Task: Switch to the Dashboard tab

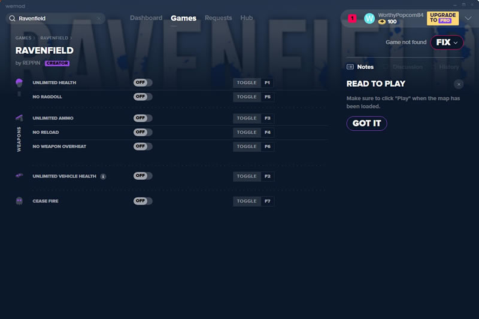Action: click(146, 18)
